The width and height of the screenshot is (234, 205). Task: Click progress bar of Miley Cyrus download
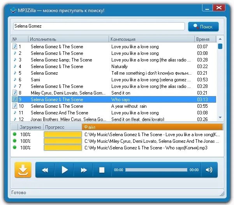63,141
